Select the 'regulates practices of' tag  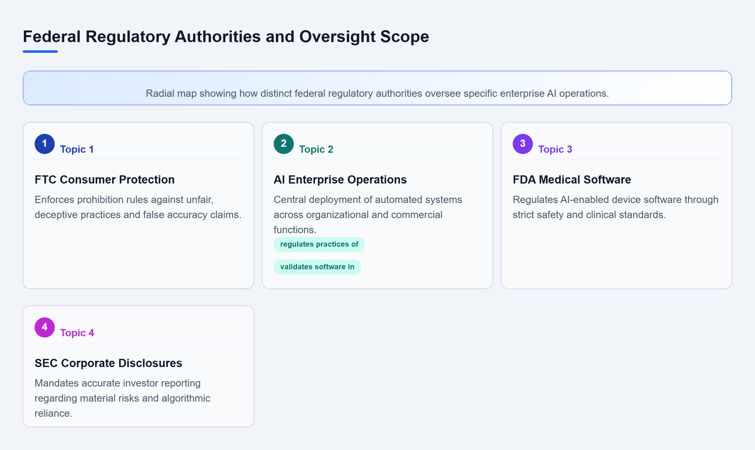click(319, 244)
